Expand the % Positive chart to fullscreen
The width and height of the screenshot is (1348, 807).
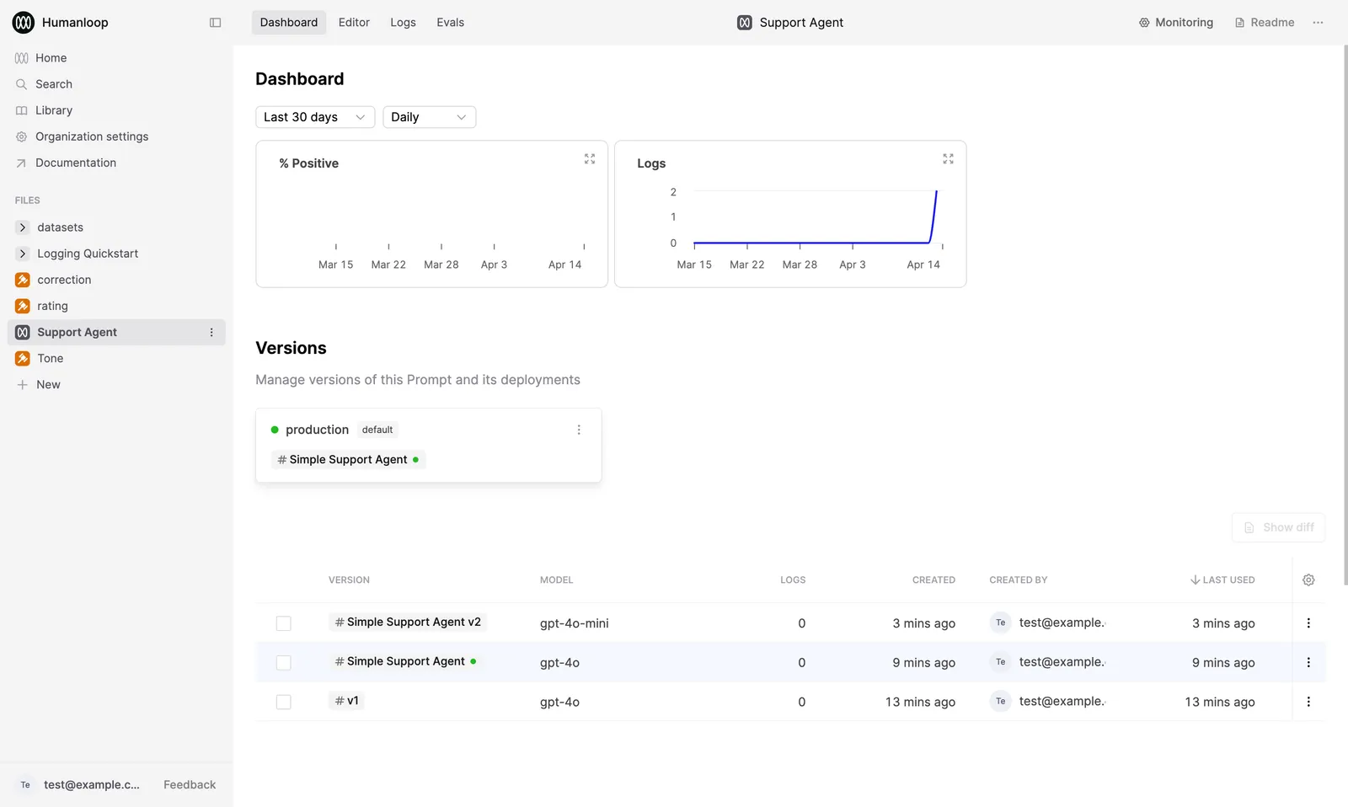(x=590, y=158)
